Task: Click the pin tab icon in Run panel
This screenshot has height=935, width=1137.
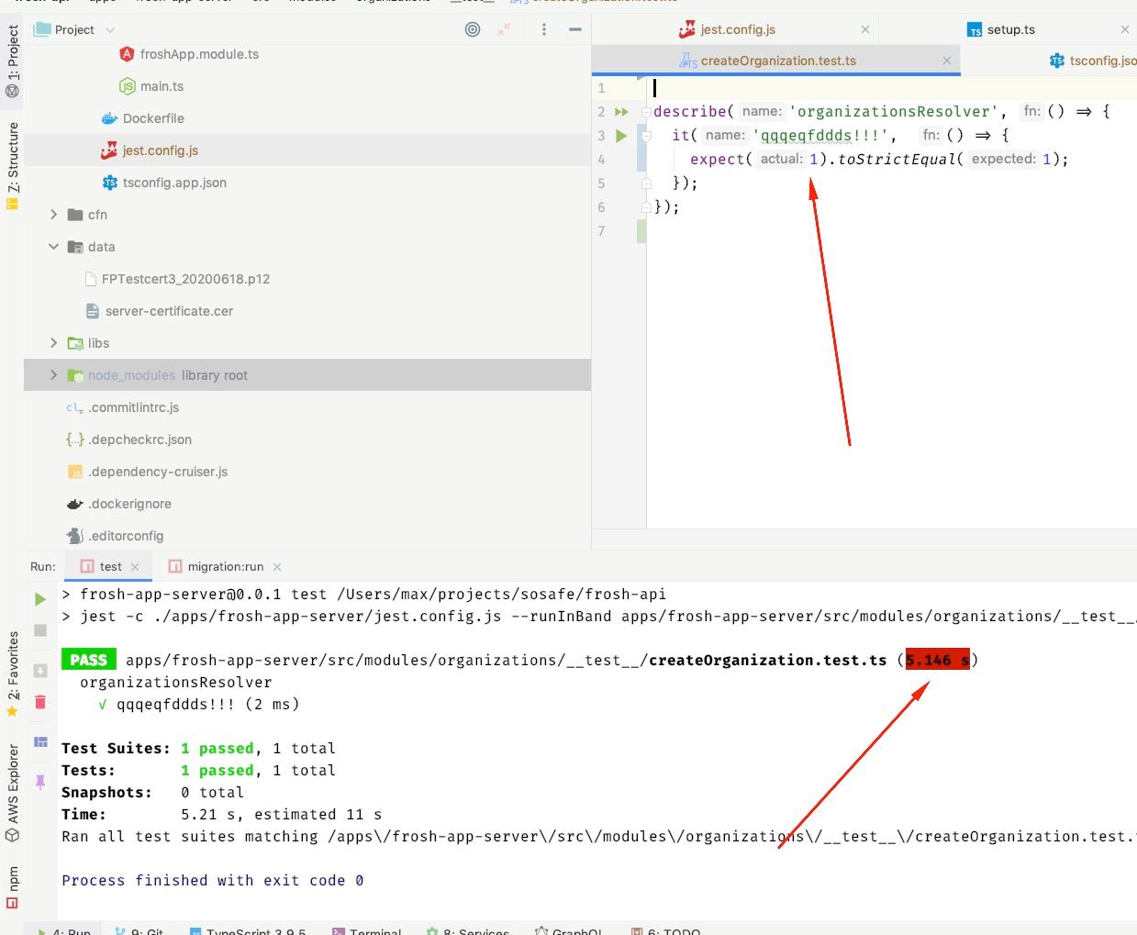Action: (40, 782)
